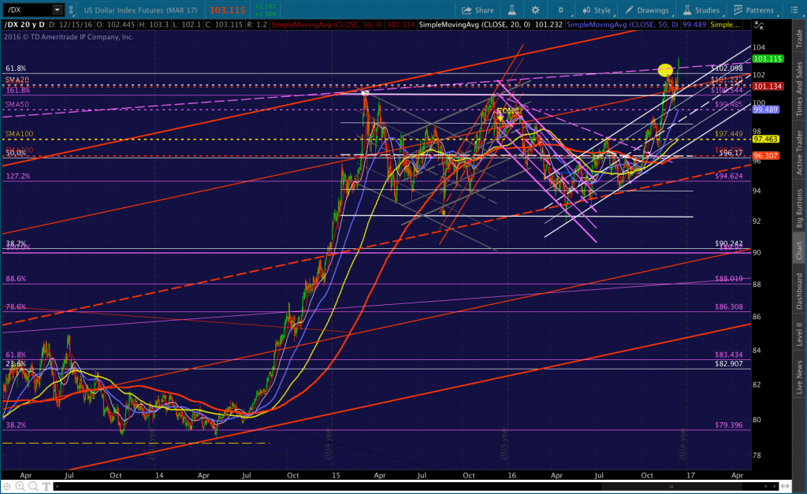The height and width of the screenshot is (494, 807).
Task: Click the US Dollar Index Futures title
Action: click(x=140, y=9)
